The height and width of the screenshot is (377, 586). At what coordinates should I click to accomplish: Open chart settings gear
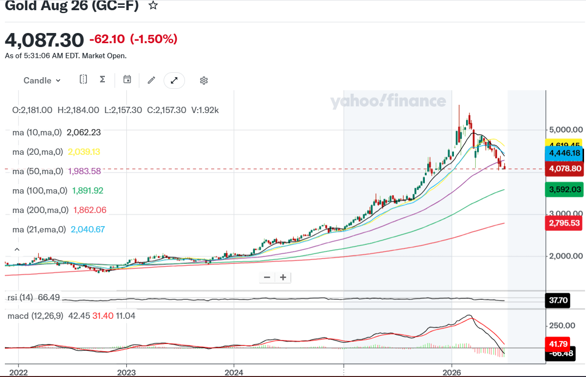pos(204,81)
